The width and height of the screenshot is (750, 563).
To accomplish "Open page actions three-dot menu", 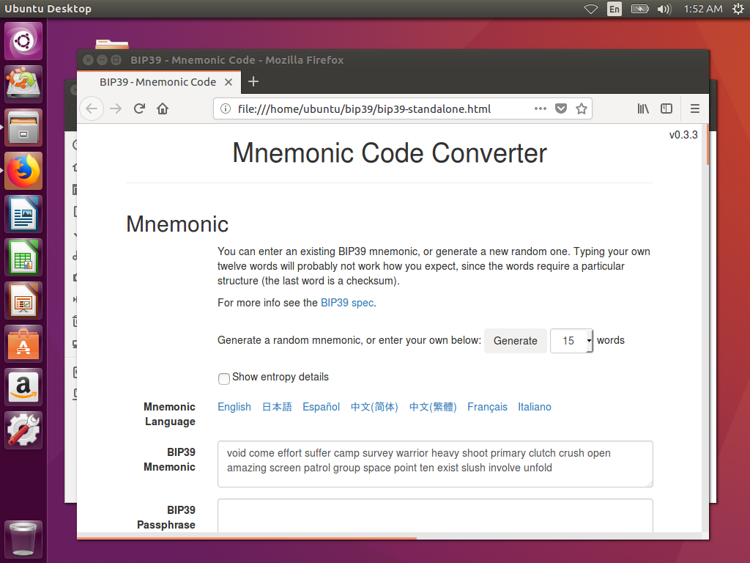I will pos(541,108).
